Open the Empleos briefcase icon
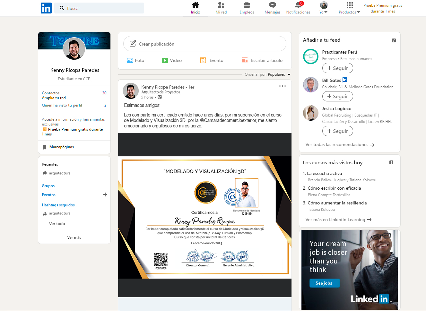The height and width of the screenshot is (311, 426). [247, 5]
